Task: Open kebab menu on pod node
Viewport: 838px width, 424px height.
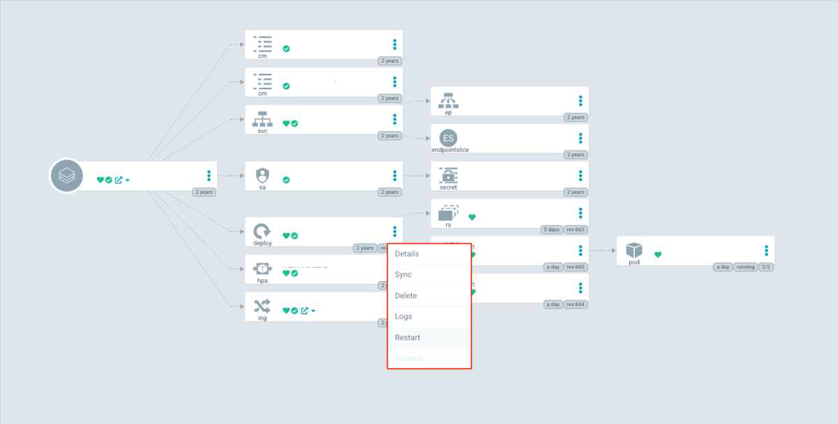Action: [x=766, y=250]
